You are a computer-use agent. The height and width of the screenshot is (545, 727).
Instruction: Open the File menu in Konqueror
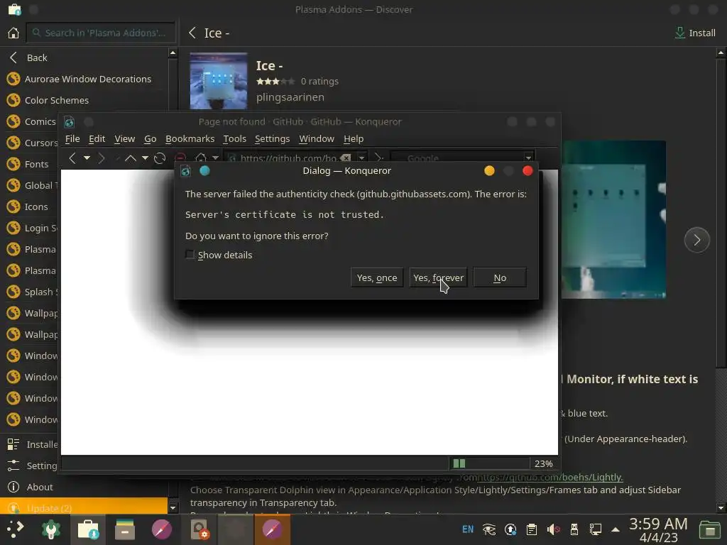click(72, 138)
